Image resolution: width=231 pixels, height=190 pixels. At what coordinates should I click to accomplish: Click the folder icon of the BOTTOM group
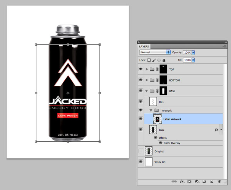(152, 80)
